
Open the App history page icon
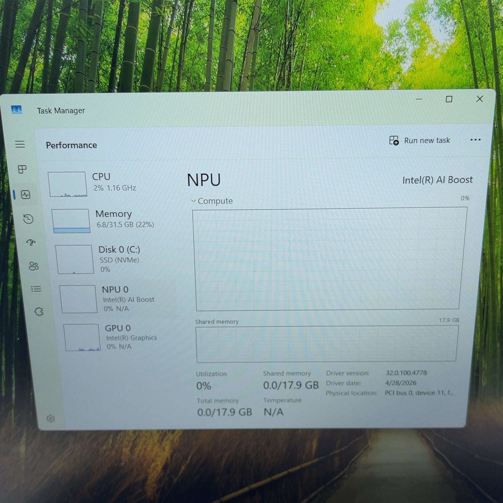pyautogui.click(x=28, y=219)
